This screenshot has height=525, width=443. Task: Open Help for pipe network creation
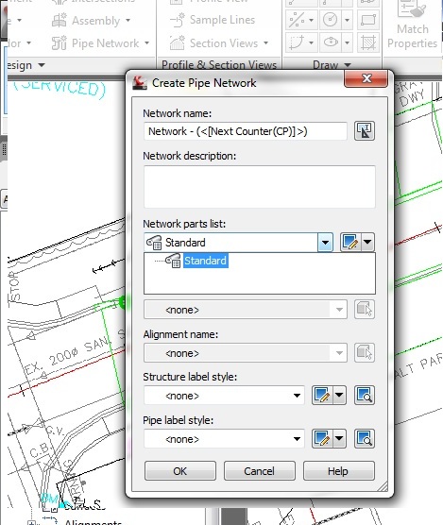tap(338, 471)
